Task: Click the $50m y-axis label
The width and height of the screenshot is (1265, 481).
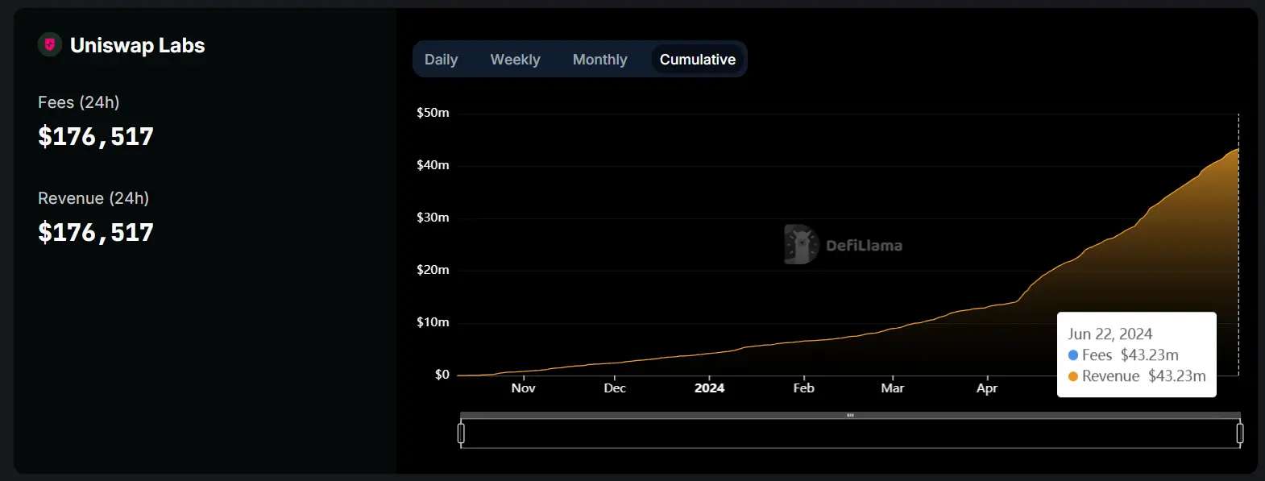Action: [x=433, y=113]
